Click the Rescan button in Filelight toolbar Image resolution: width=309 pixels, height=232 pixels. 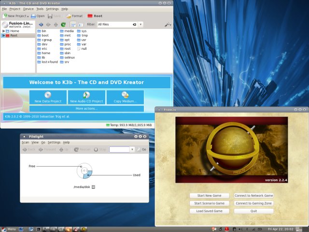click(82, 149)
